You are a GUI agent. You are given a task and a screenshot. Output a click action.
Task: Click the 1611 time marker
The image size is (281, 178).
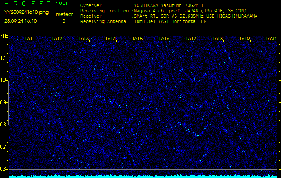[x=30, y=39]
